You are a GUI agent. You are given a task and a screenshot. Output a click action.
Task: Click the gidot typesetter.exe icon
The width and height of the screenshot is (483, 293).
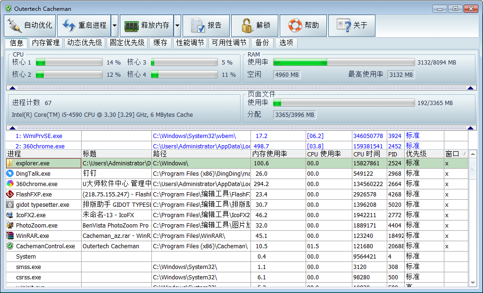tap(10, 204)
